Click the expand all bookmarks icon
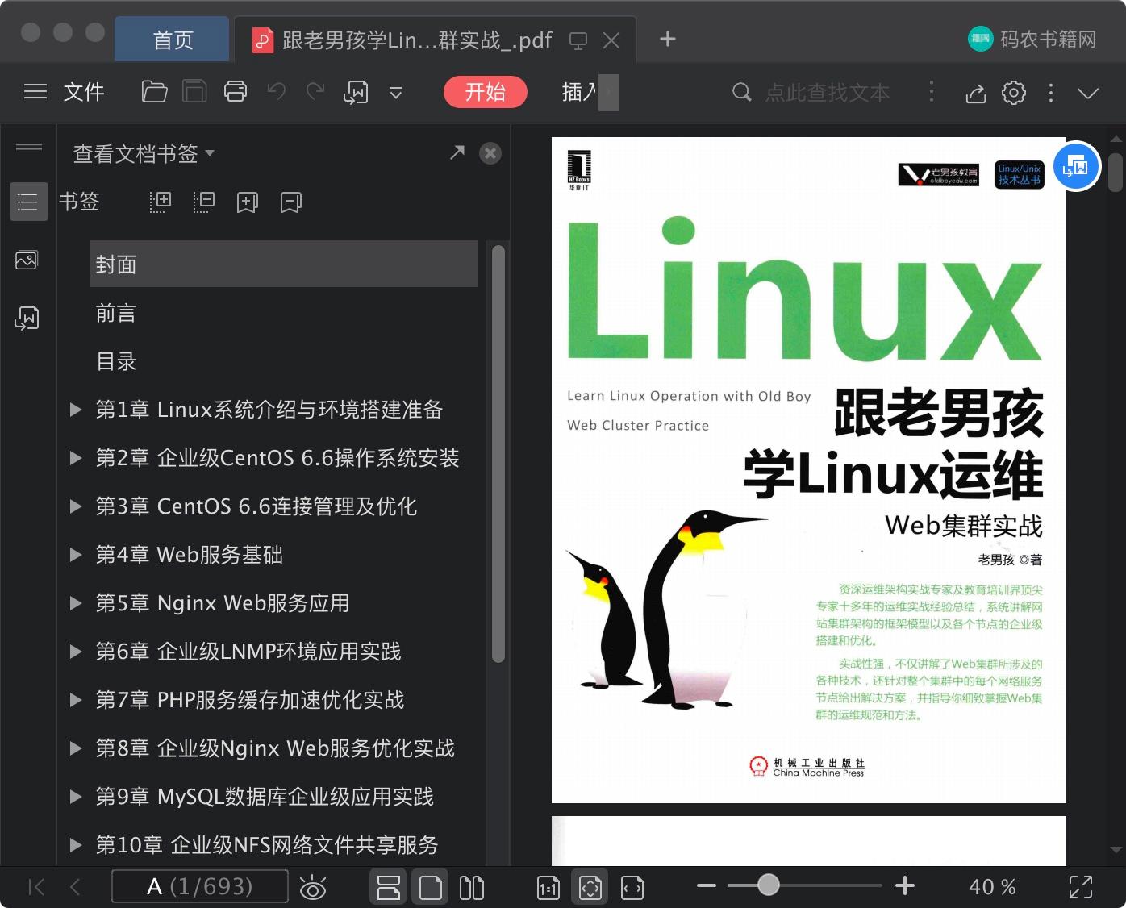1126x908 pixels. 161,202
